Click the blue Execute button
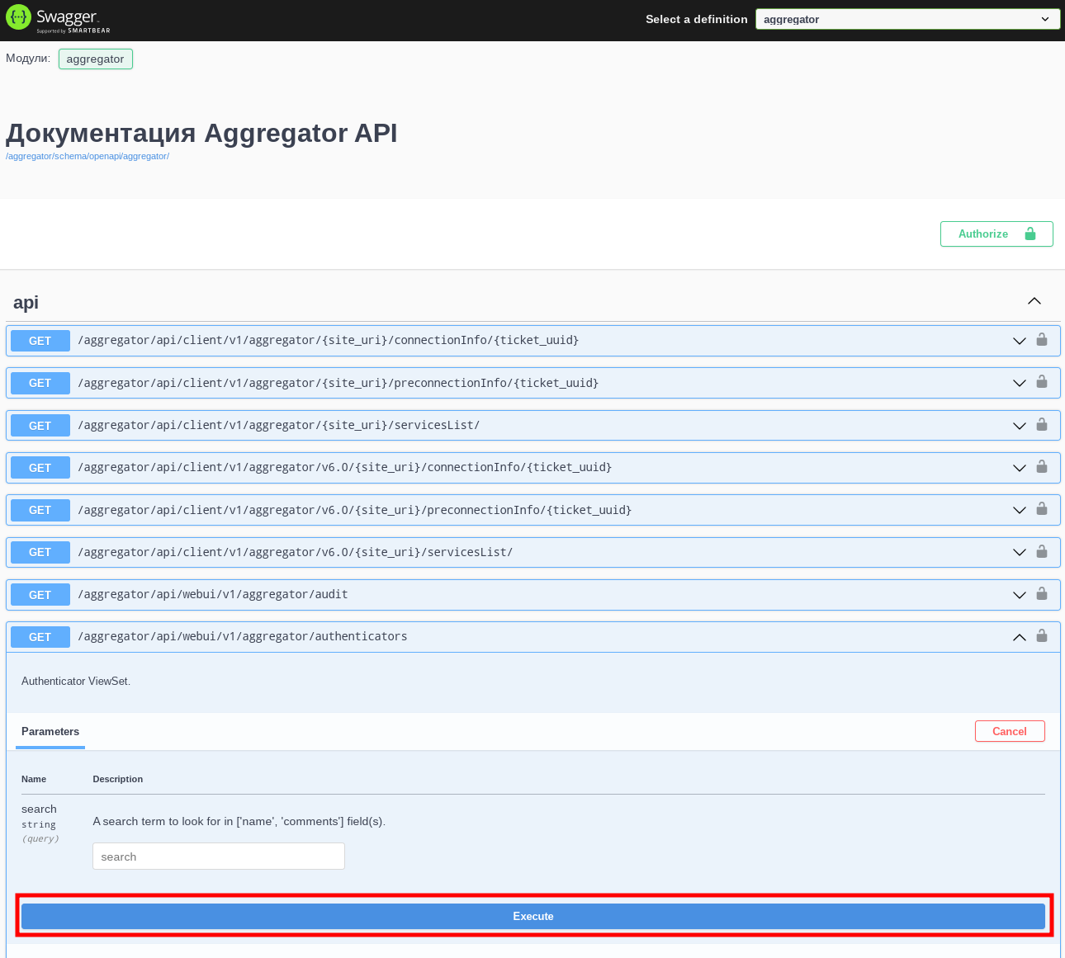The height and width of the screenshot is (958, 1065). pos(533,916)
